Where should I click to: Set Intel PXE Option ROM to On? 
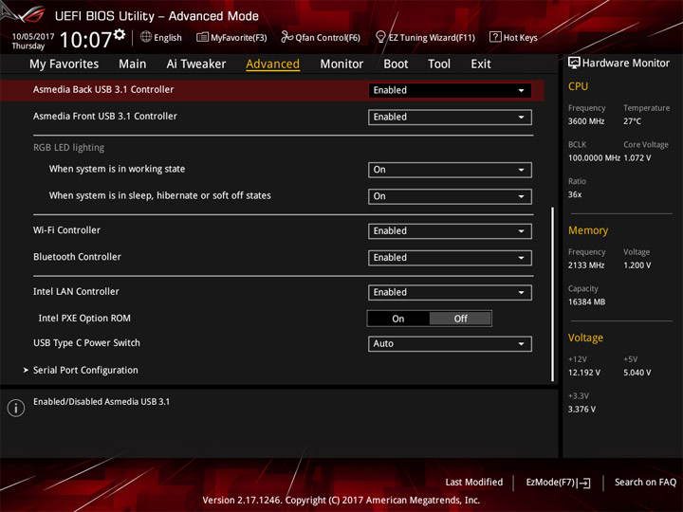pos(398,319)
